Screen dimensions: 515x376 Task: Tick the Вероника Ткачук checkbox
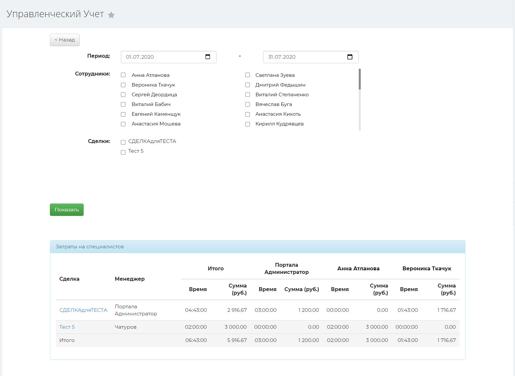coord(123,85)
